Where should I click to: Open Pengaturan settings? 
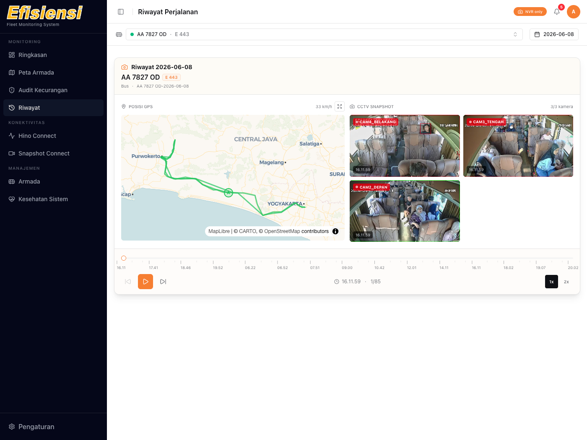(x=53, y=427)
